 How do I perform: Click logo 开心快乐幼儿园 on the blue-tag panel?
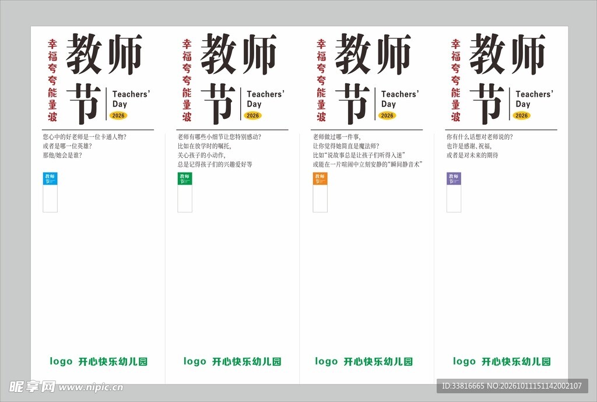point(99,361)
